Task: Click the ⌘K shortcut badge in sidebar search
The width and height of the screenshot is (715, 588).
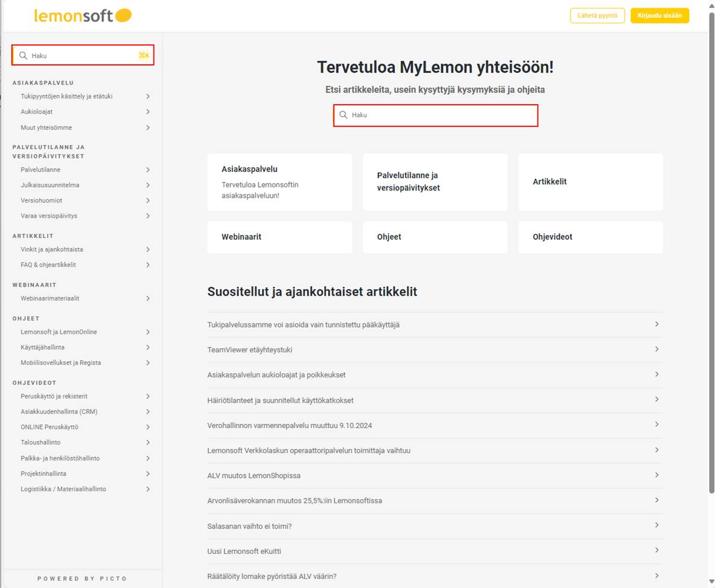Action: click(x=144, y=55)
